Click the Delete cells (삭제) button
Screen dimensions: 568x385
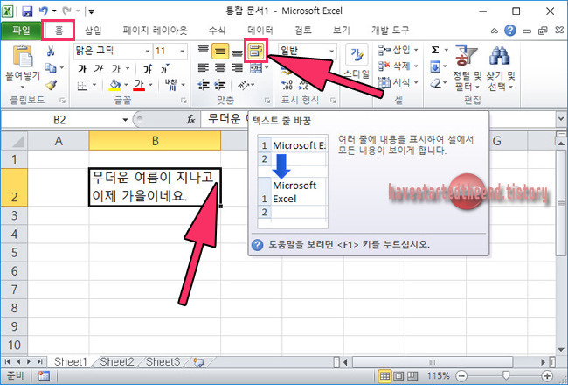(x=398, y=66)
